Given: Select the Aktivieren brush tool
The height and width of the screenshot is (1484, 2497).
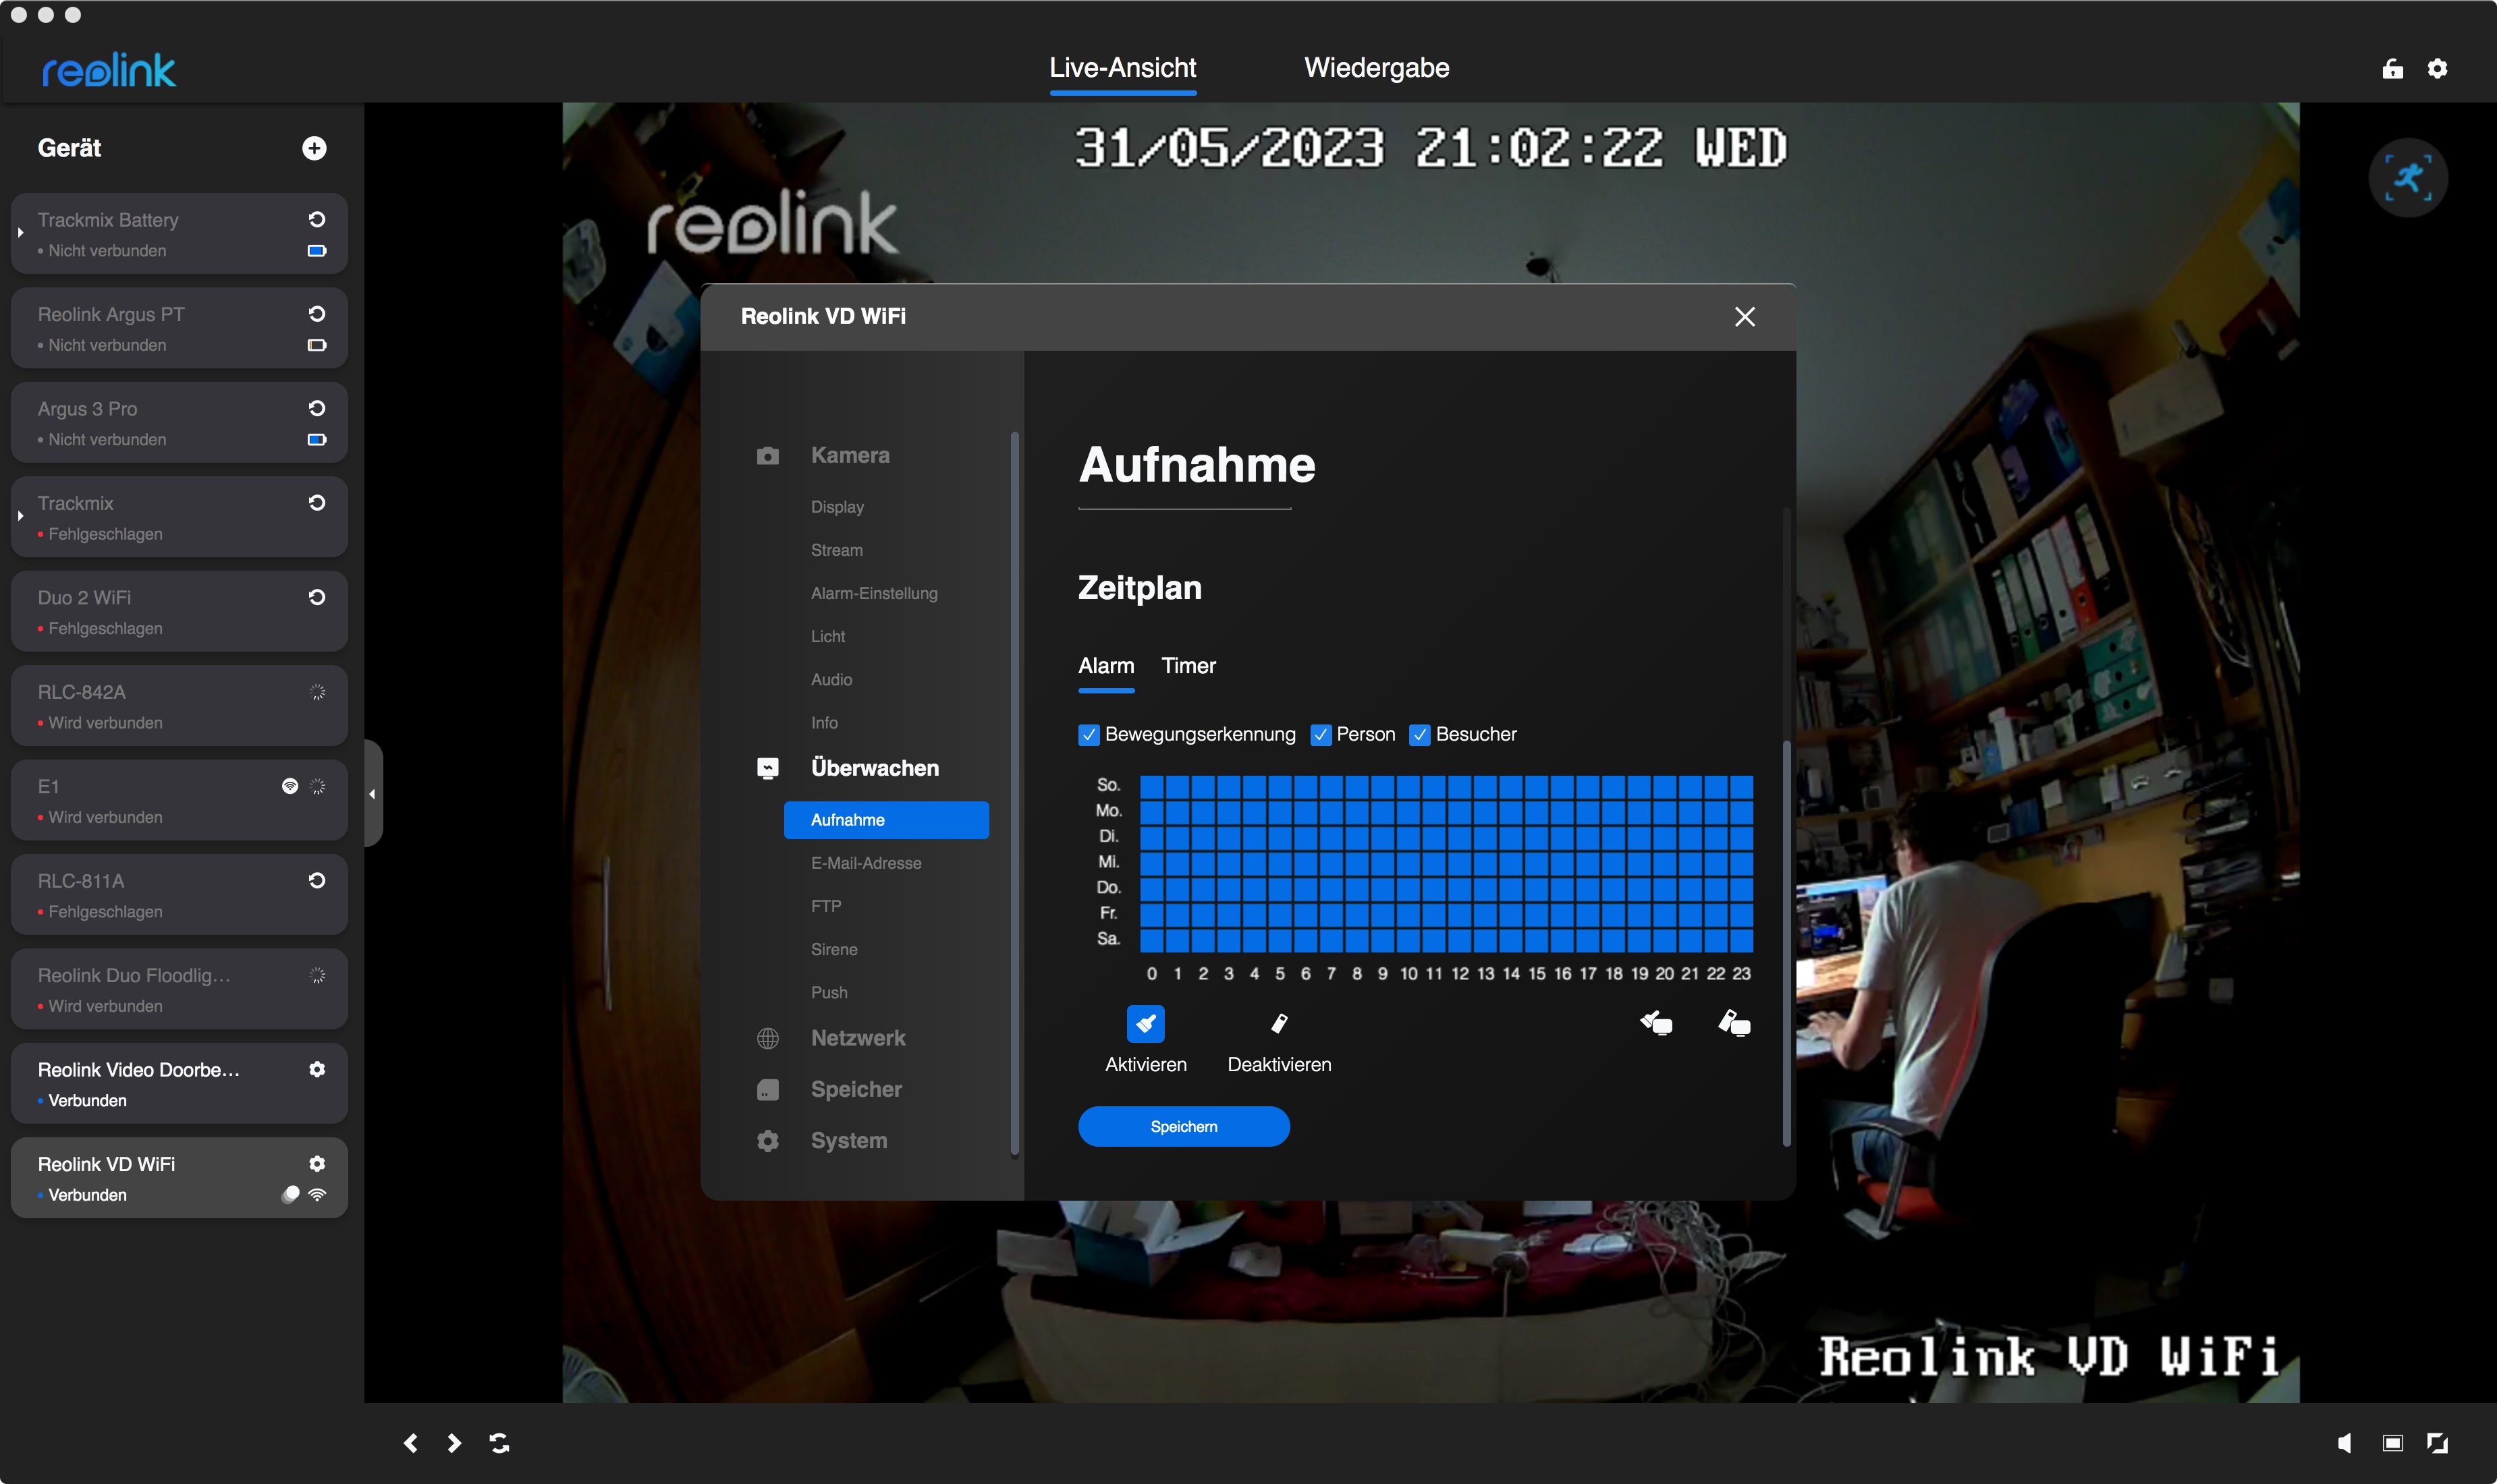Looking at the screenshot, I should (x=1145, y=1024).
